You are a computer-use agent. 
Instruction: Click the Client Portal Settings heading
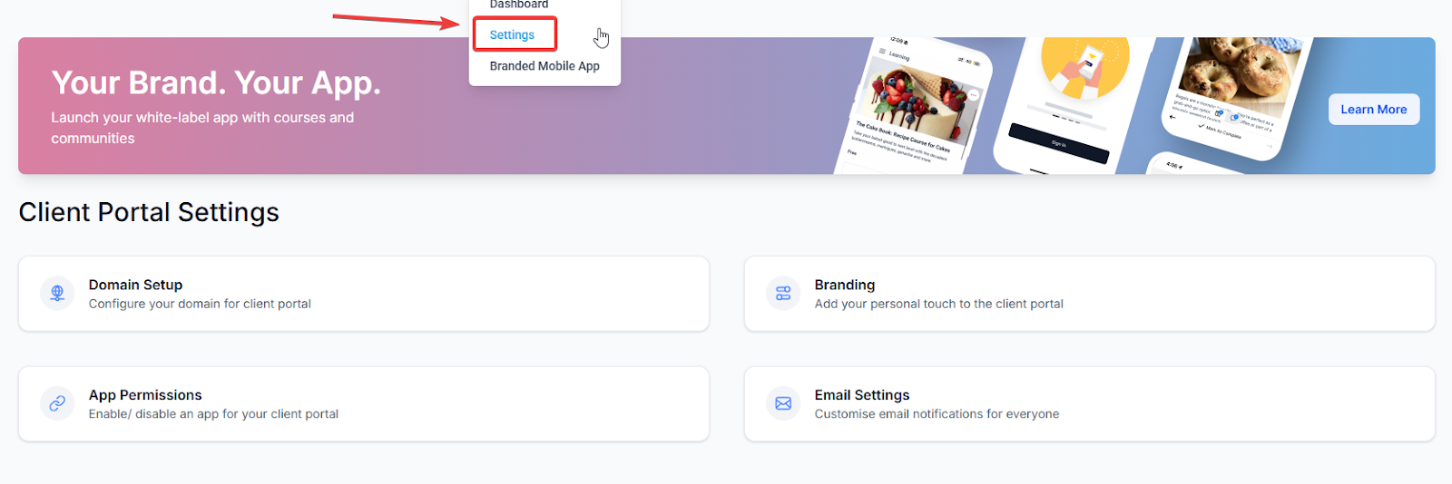(x=149, y=212)
